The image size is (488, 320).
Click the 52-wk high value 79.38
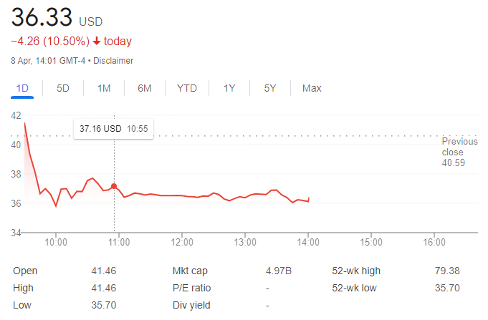(447, 271)
